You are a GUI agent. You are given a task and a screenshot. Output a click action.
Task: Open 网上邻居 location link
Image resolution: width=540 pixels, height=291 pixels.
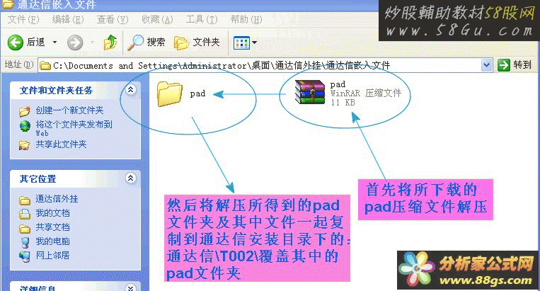coord(52,256)
